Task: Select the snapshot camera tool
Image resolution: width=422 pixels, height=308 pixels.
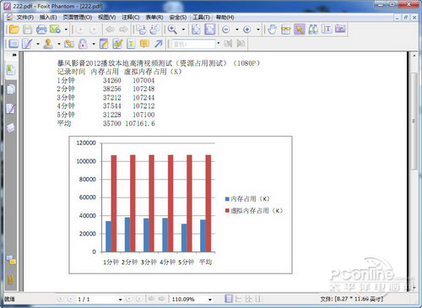Action: click(340, 29)
